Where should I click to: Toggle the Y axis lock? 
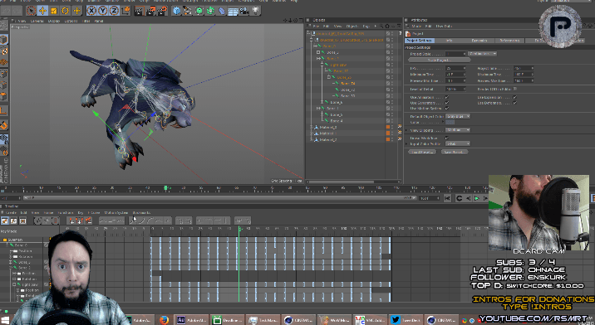[x=103, y=11]
